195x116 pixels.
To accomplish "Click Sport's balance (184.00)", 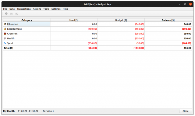I will tap(186, 43).
